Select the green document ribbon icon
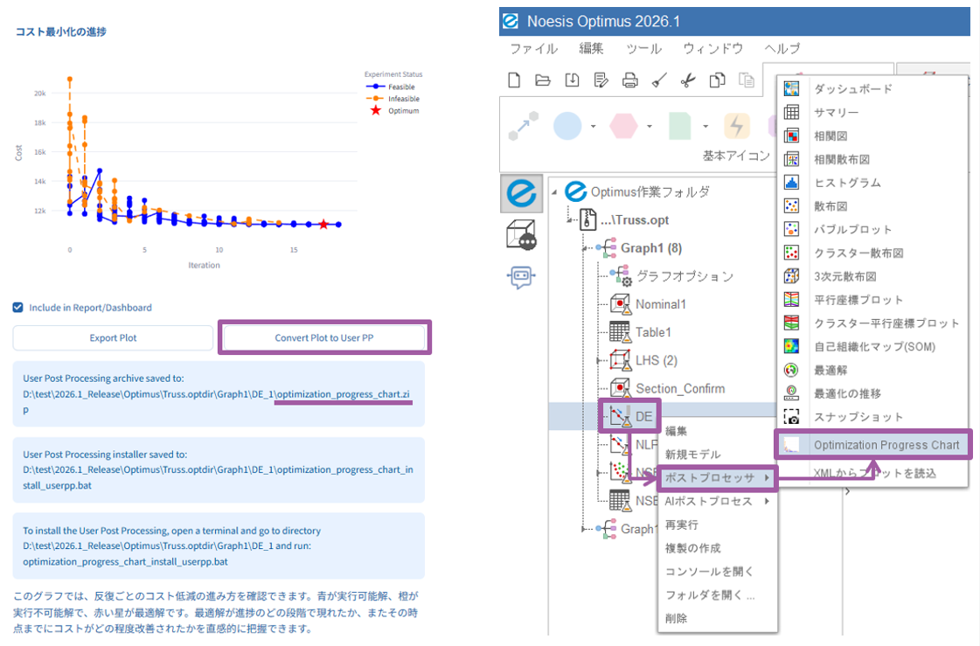This screenshot has height=646, width=980. tap(679, 126)
